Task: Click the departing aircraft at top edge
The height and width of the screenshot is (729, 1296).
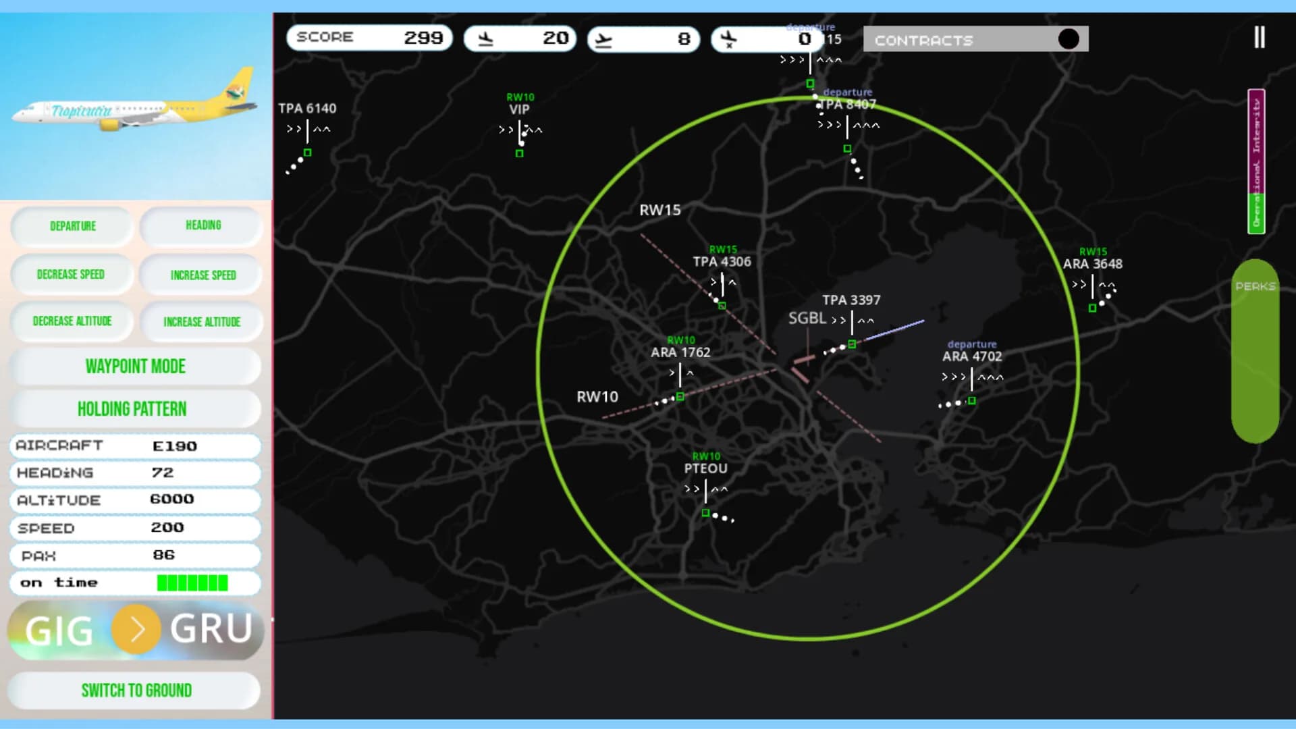Action: (810, 84)
